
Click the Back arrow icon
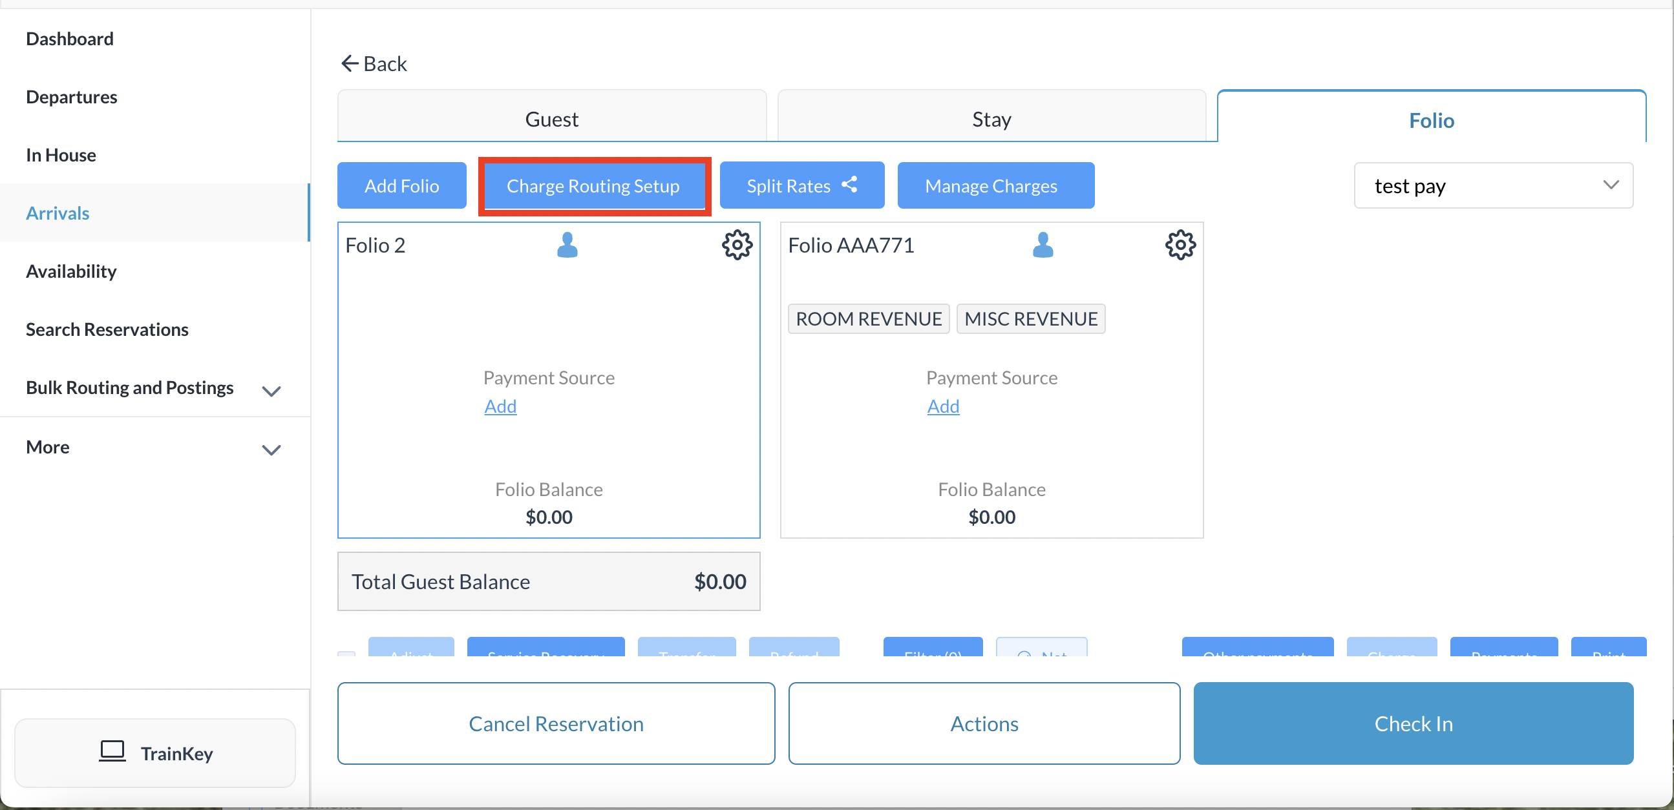coord(350,64)
